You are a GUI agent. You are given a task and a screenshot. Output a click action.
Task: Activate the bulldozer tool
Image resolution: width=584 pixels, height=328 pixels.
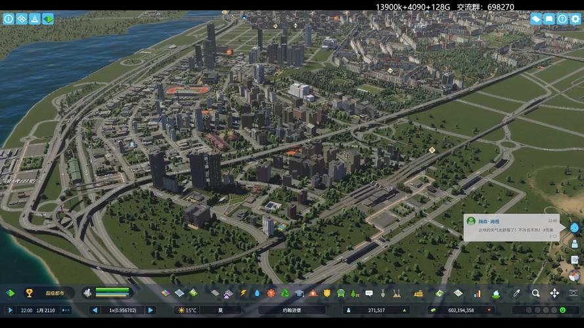[x=418, y=293]
